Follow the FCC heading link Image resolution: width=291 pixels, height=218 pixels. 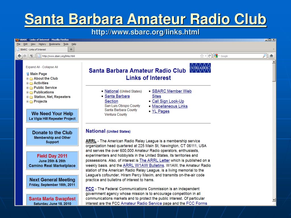90,189
